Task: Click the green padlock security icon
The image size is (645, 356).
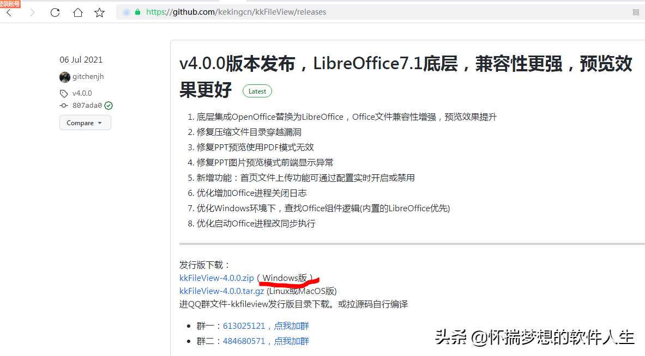Action: [138, 13]
